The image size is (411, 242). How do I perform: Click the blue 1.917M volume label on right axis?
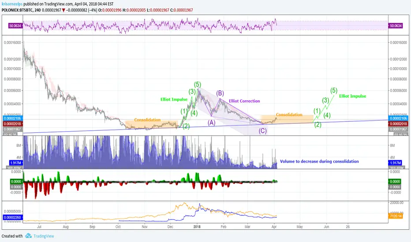pos(395,163)
